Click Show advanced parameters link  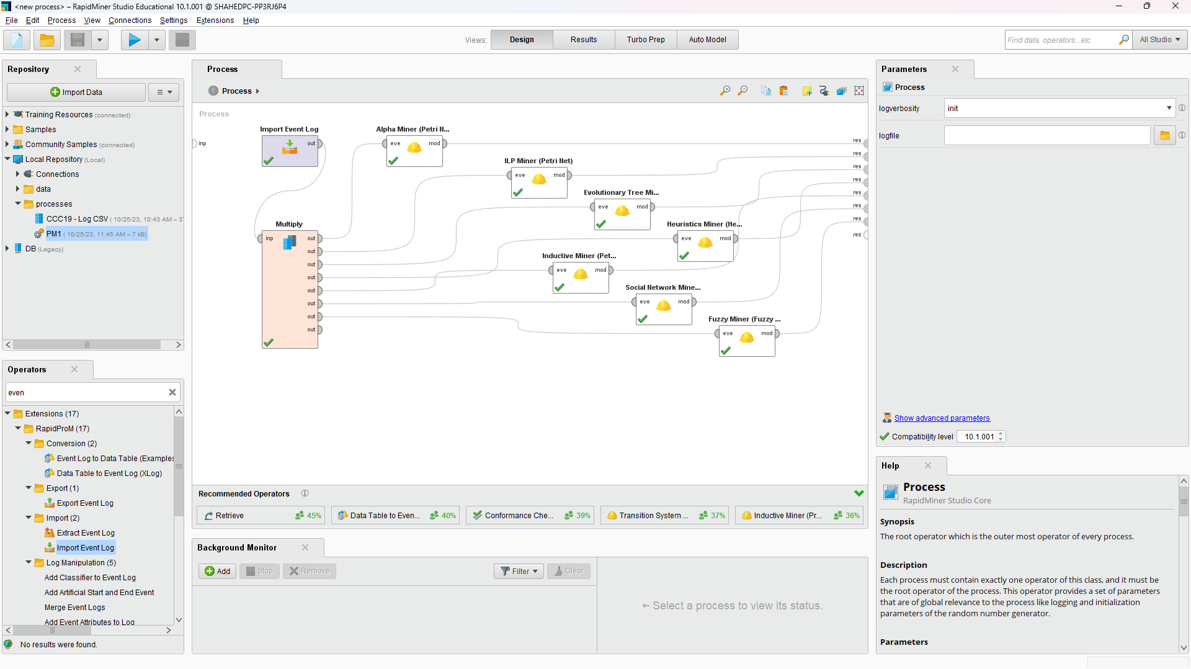click(942, 418)
